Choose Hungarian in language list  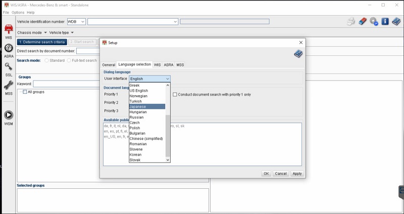click(147, 112)
